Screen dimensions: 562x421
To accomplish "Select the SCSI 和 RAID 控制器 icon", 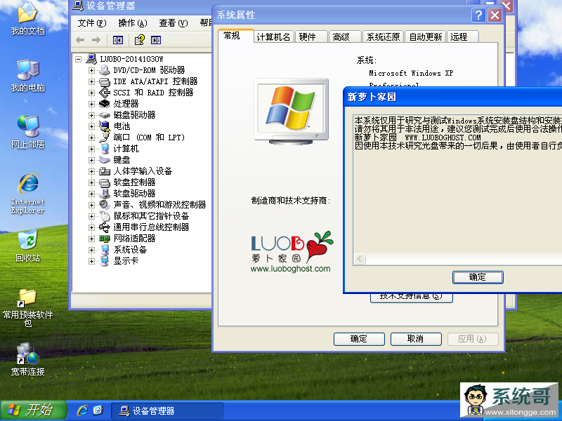I will [104, 93].
